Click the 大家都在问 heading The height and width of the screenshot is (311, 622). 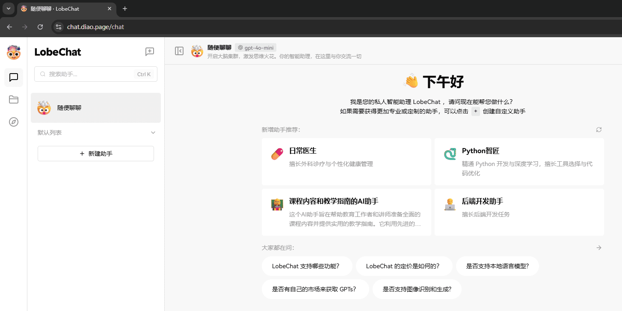(278, 248)
